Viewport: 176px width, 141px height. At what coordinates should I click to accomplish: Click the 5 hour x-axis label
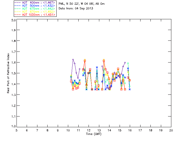(x=16, y=130)
